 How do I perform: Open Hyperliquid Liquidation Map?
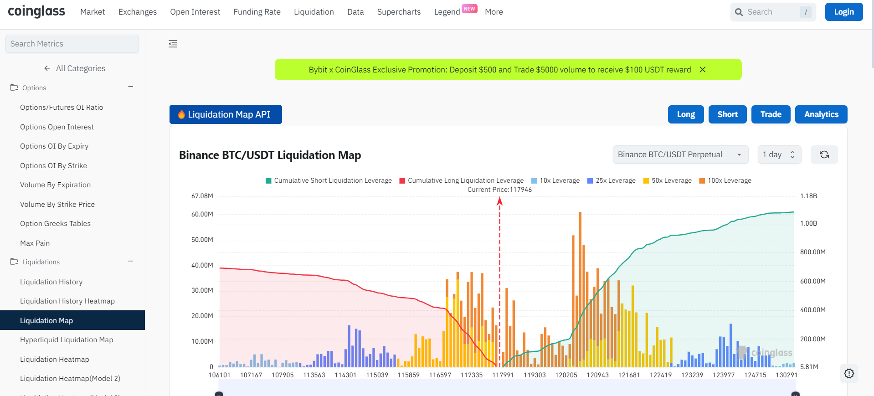[67, 340]
